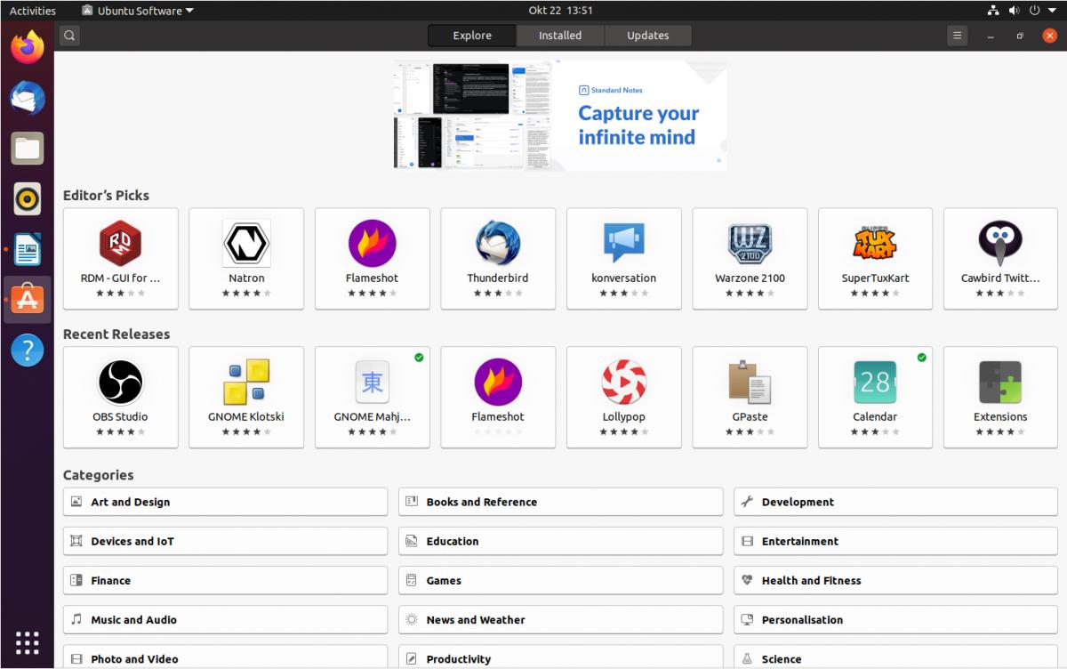Screen dimensions: 1067x669
Task: Launch Firefox from the Ubuntu dock
Action: coord(28,47)
